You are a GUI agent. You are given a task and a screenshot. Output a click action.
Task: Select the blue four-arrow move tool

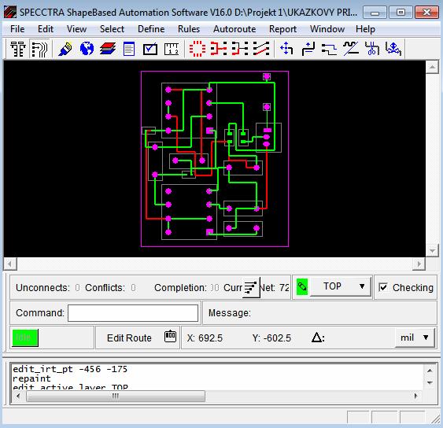286,49
